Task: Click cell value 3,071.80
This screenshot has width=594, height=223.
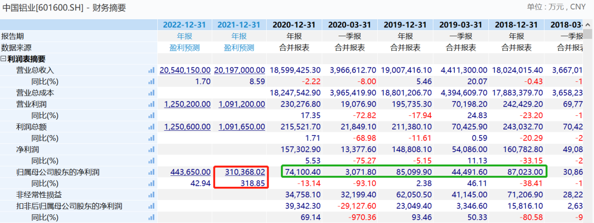Action: point(361,172)
